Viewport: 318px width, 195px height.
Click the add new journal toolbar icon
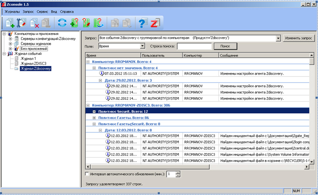coord(10,23)
